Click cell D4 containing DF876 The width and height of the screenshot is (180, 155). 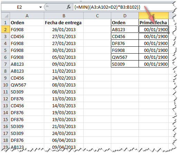coord(125,43)
